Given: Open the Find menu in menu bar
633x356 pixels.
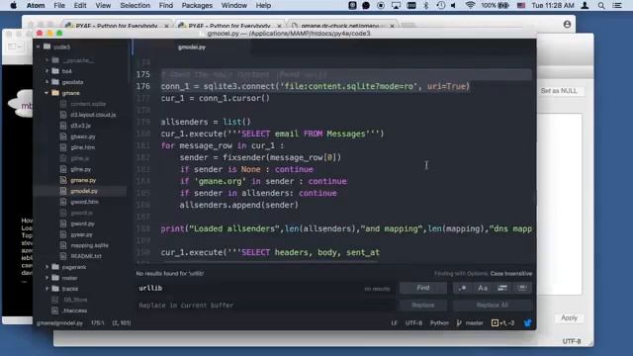Looking at the screenshot, I should pos(166,5).
